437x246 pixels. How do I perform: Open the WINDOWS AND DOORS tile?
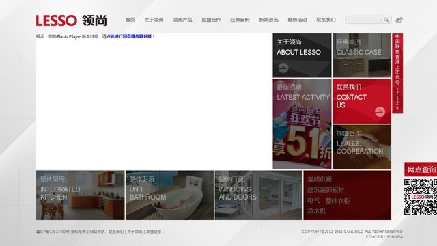[258, 195]
